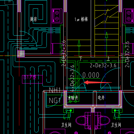The image size is (134, 134).
Task: Select the gray column left of B1户型
Action: 21,54
